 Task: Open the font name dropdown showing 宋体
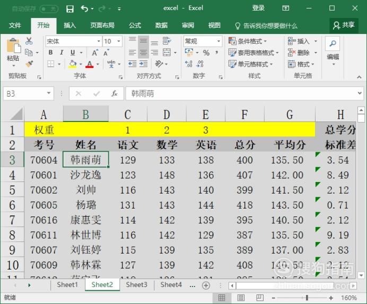click(x=99, y=41)
